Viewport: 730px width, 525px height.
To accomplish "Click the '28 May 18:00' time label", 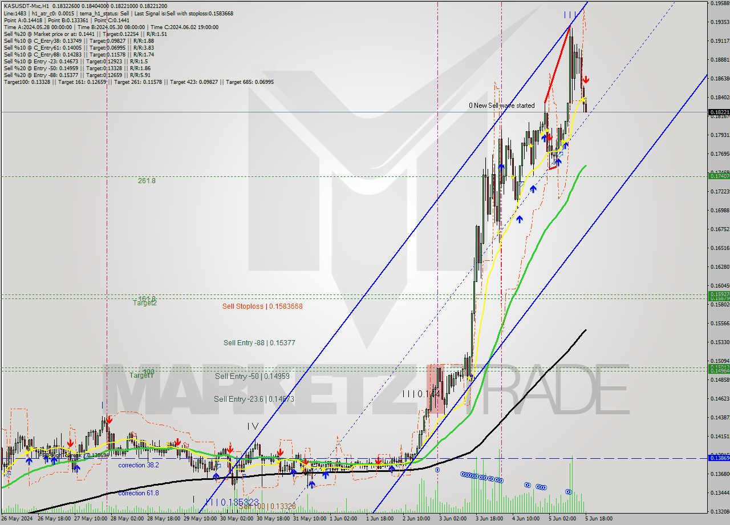I will click(163, 519).
